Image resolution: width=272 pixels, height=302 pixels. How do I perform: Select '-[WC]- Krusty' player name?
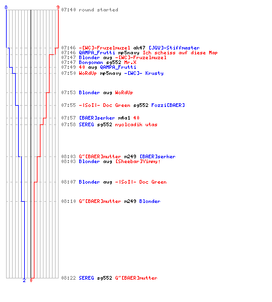pyautogui.click(x=144, y=73)
